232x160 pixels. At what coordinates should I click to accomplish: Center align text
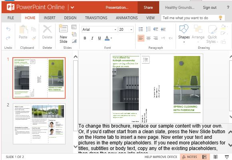point(148,38)
